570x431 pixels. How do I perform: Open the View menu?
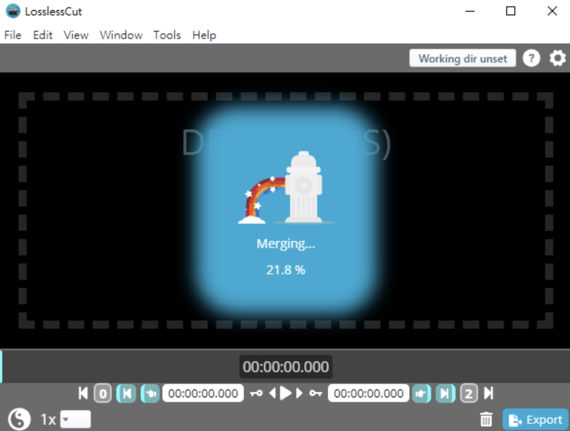click(76, 35)
